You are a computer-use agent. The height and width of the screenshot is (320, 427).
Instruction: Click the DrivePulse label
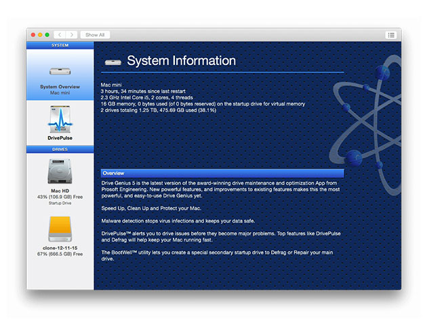click(x=60, y=138)
